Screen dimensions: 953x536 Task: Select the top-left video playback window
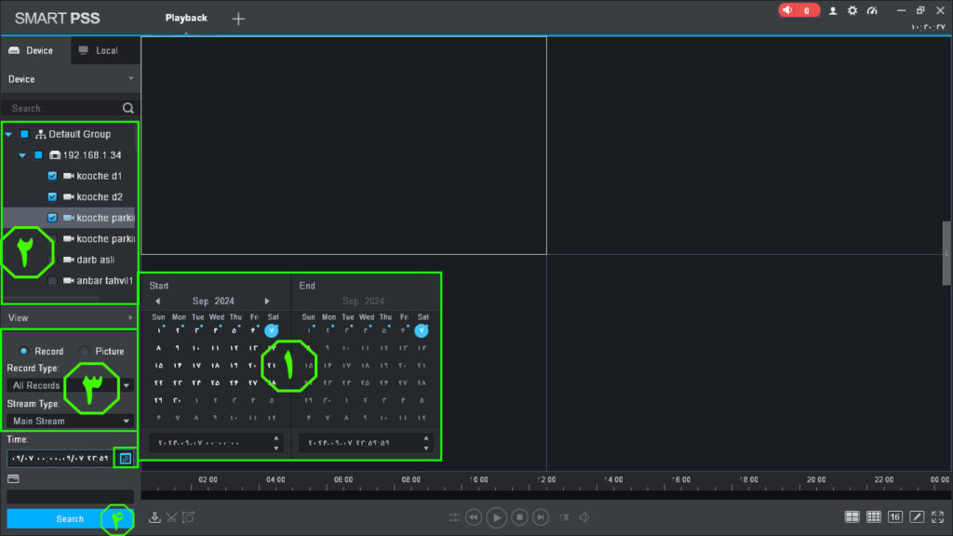[344, 146]
